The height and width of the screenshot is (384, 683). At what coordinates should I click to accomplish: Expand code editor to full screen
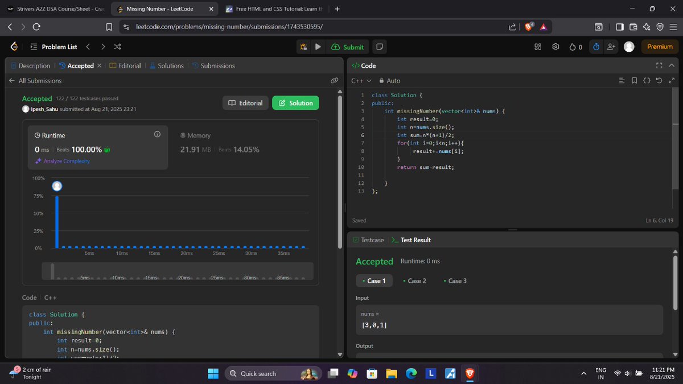pos(659,65)
